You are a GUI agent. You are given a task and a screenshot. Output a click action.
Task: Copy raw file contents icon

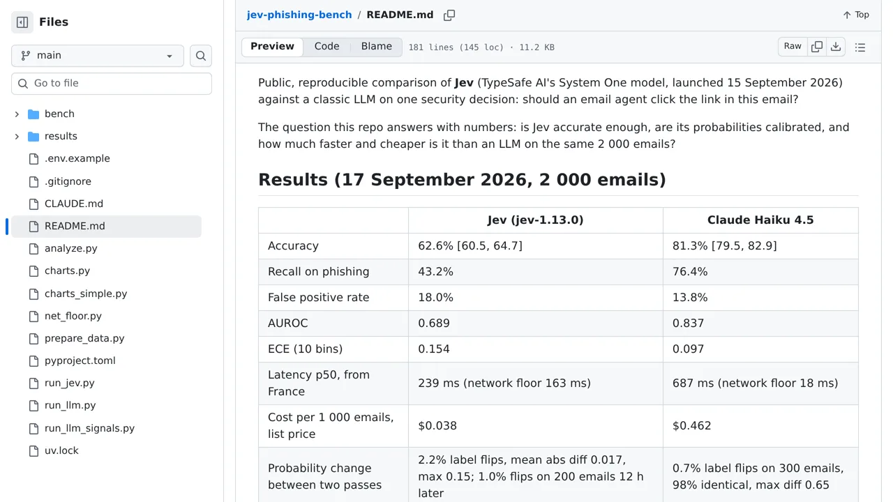pos(817,47)
